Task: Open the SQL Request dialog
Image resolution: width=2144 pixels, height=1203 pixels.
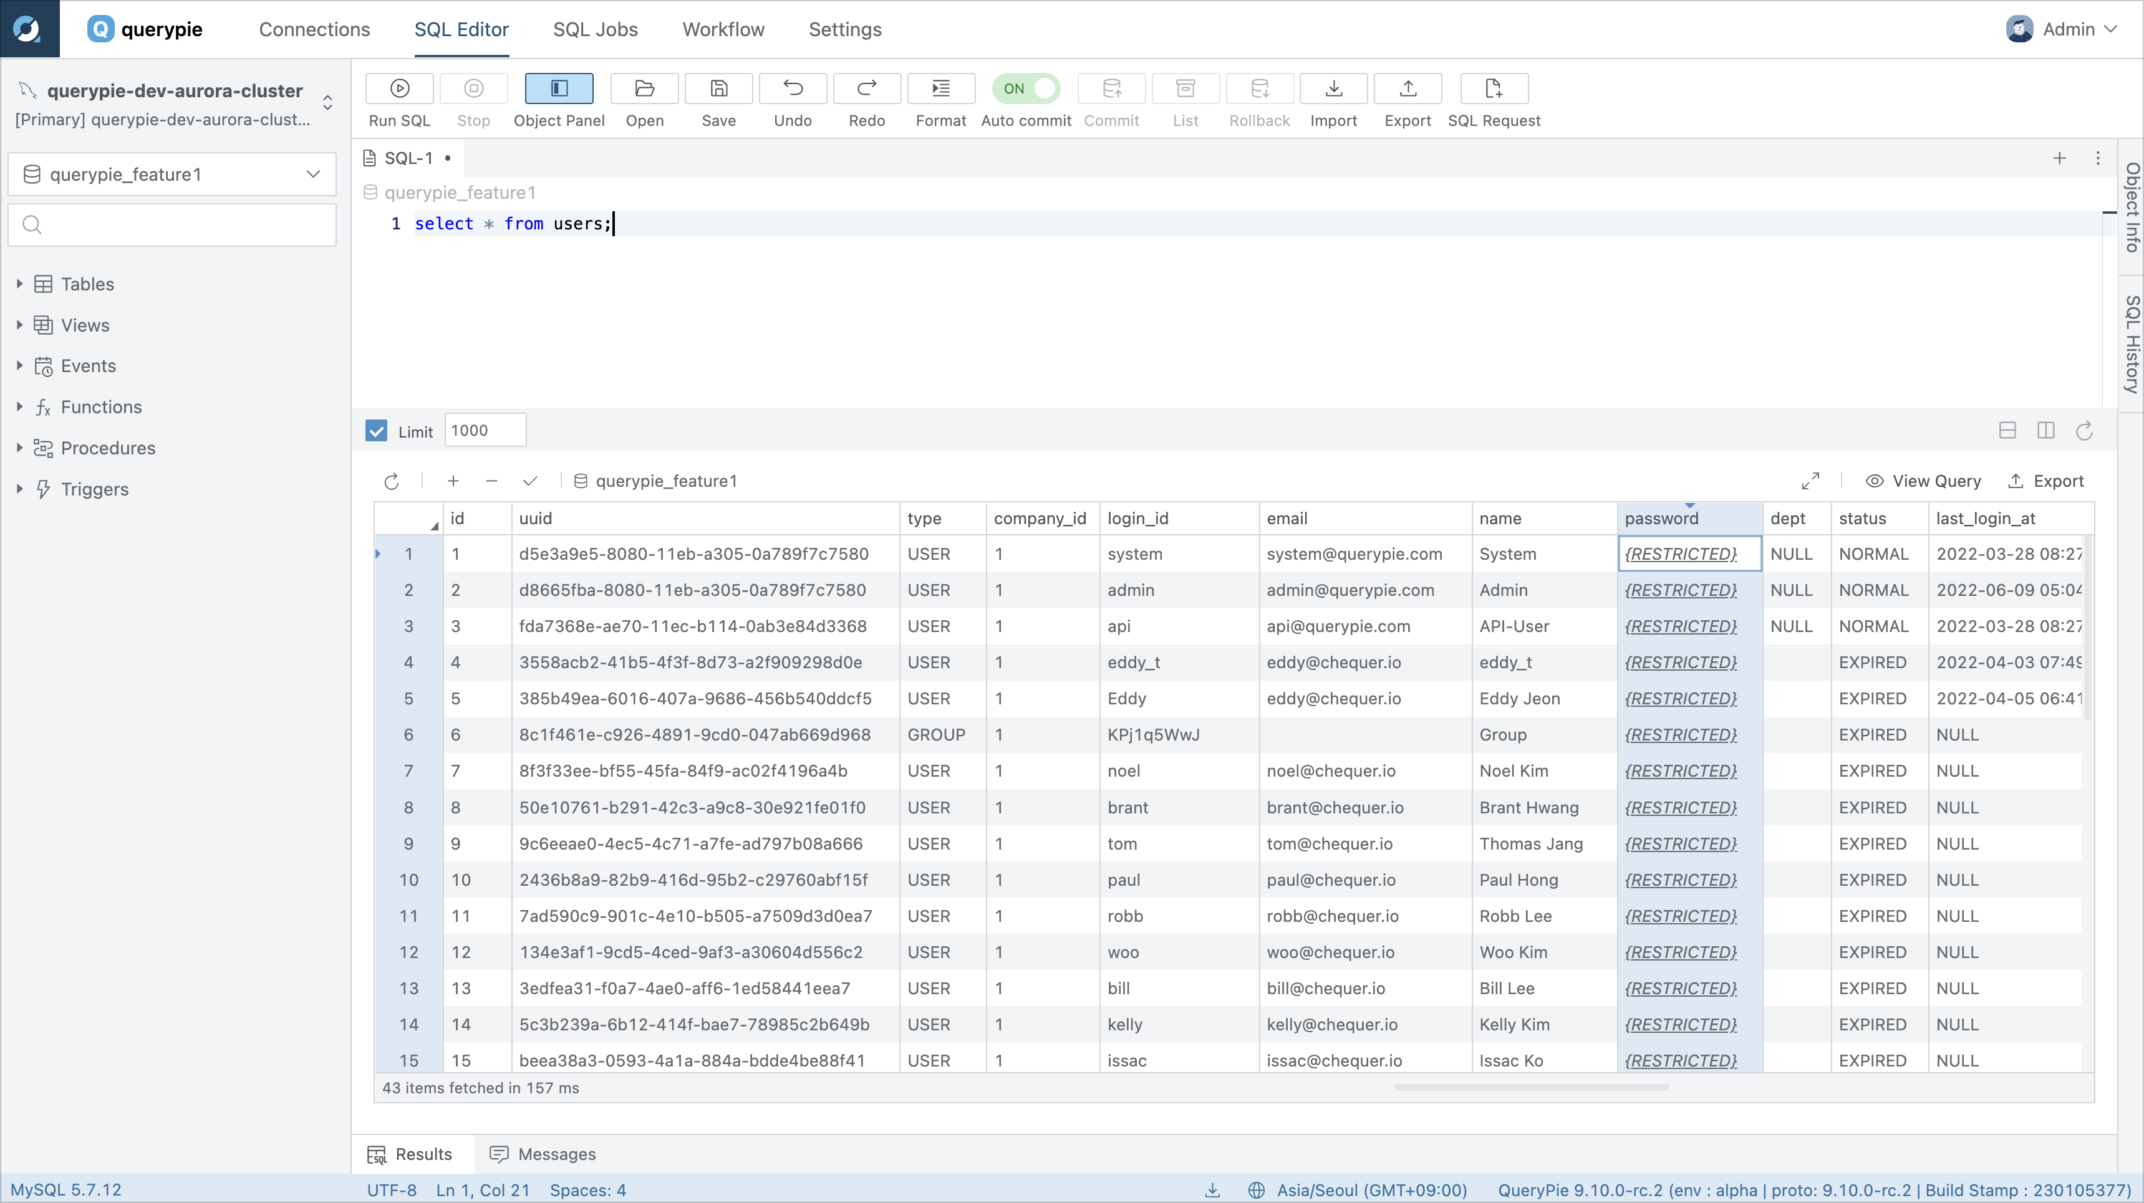Action: coord(1494,89)
